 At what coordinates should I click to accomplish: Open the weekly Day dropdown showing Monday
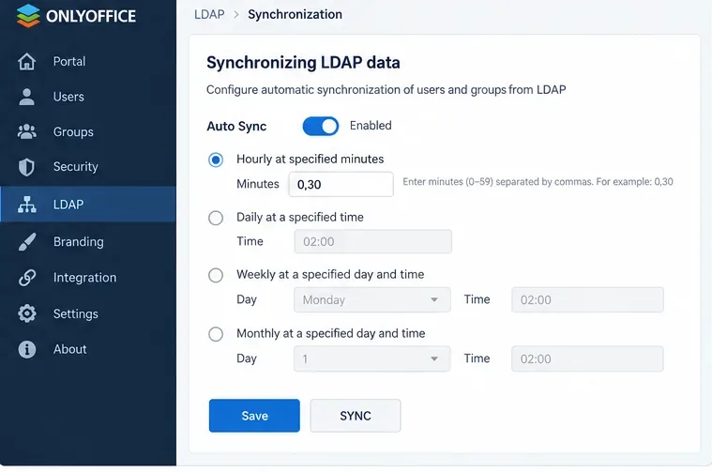[372, 300]
